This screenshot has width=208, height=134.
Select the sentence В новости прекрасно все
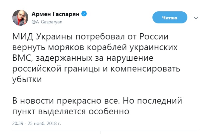65,101
